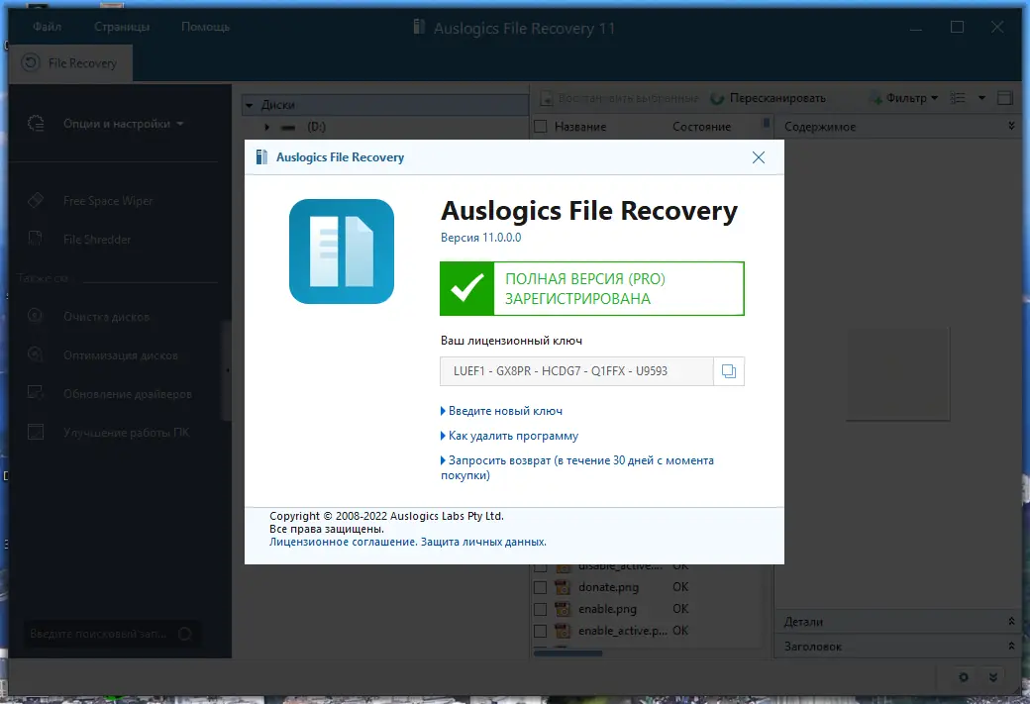Screen dimensions: 1030x704
Task: Select the (D:) drive icon
Action: tap(288, 128)
